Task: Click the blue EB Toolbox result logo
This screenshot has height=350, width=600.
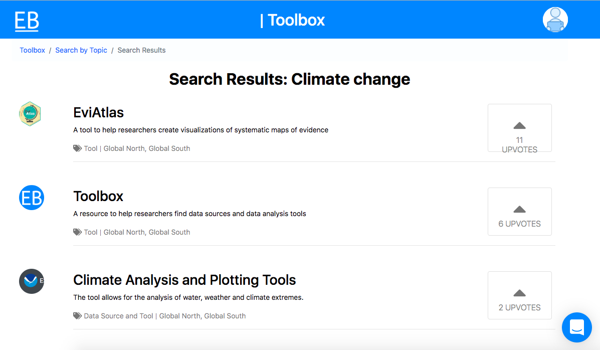Action: tap(32, 198)
